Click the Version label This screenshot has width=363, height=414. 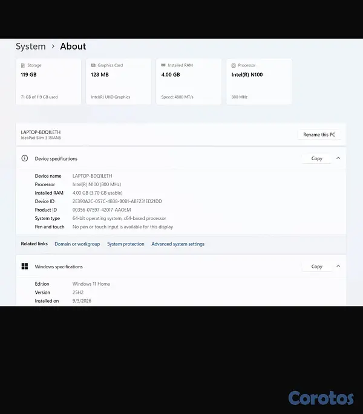pyautogui.click(x=42, y=293)
